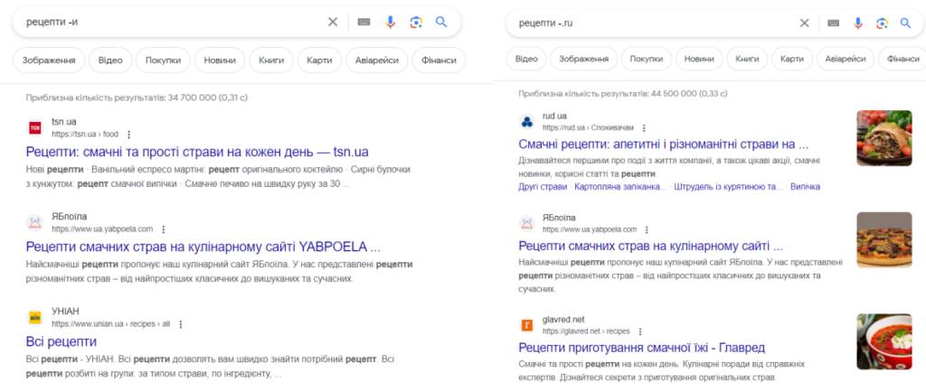This screenshot has width=926, height=391.
Task: Click the borscht thumbnail of glavred.net result
Action: (884, 341)
